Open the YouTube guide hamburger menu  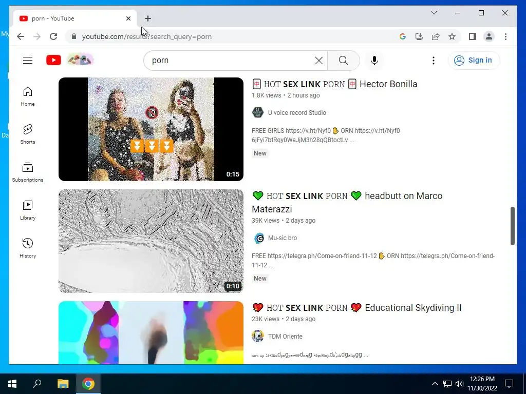click(28, 61)
